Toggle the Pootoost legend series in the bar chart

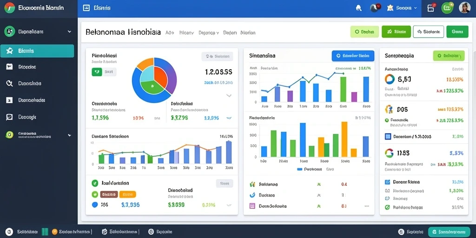[x=311, y=169]
